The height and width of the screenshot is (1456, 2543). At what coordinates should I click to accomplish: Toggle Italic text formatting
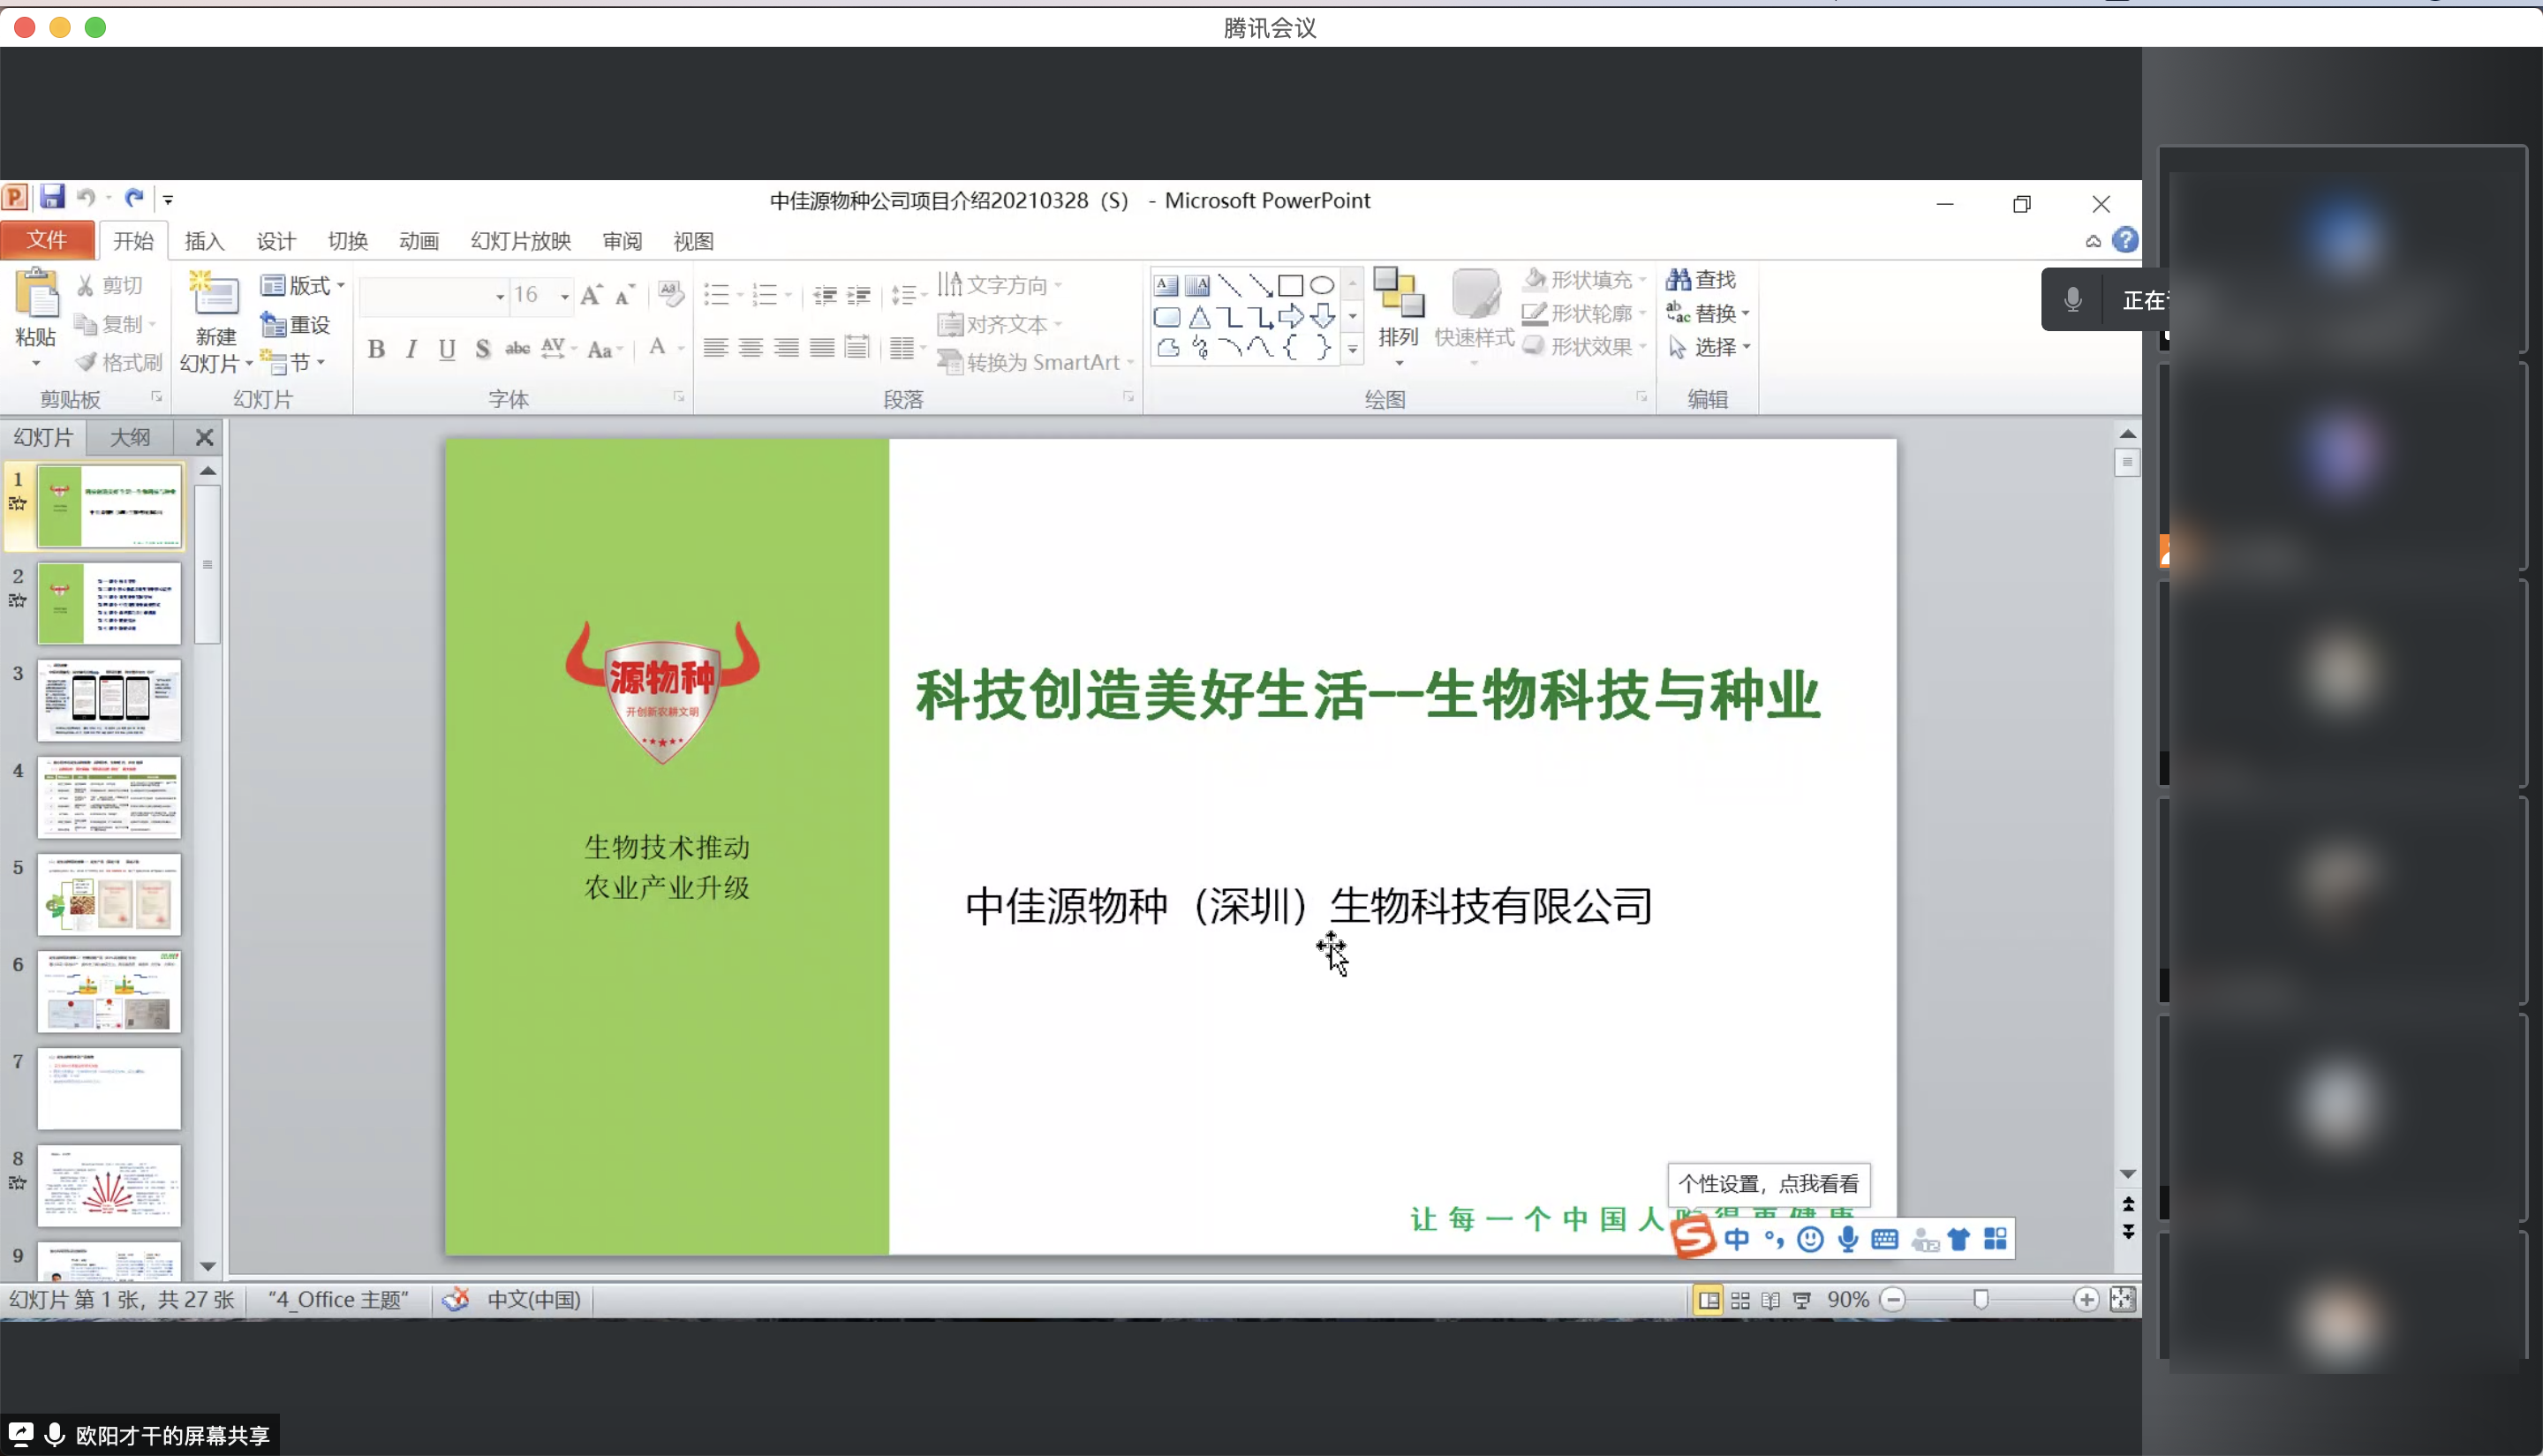411,349
